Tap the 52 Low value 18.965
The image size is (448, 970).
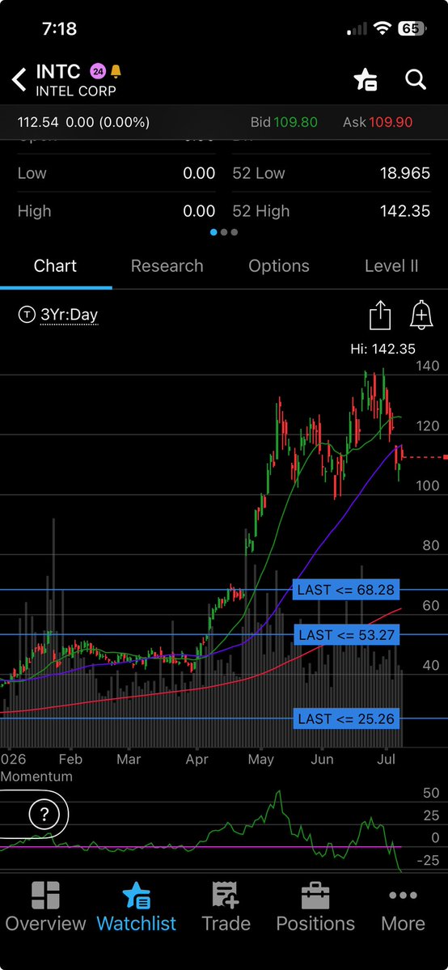point(404,173)
